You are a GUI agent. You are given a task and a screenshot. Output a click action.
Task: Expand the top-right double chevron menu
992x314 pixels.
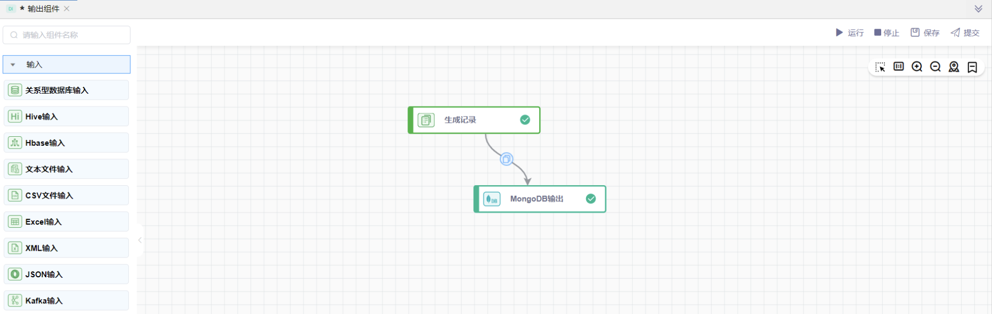pyautogui.click(x=978, y=9)
